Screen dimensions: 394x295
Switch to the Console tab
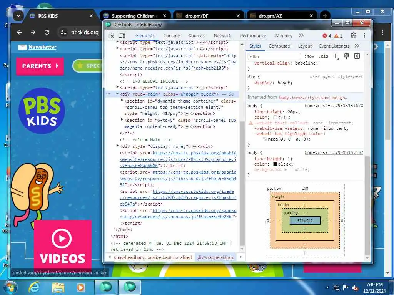coord(171,36)
